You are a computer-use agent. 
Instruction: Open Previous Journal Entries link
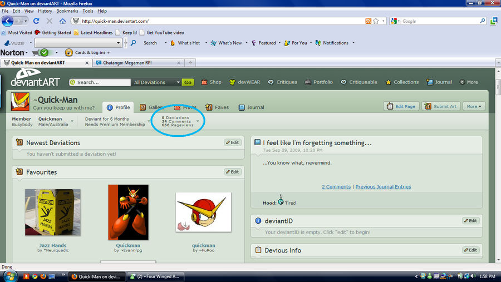coord(383,186)
